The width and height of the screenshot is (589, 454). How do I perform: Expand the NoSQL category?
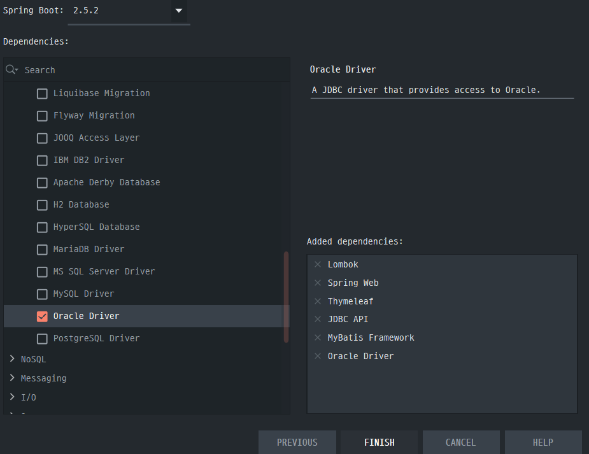[x=12, y=358]
